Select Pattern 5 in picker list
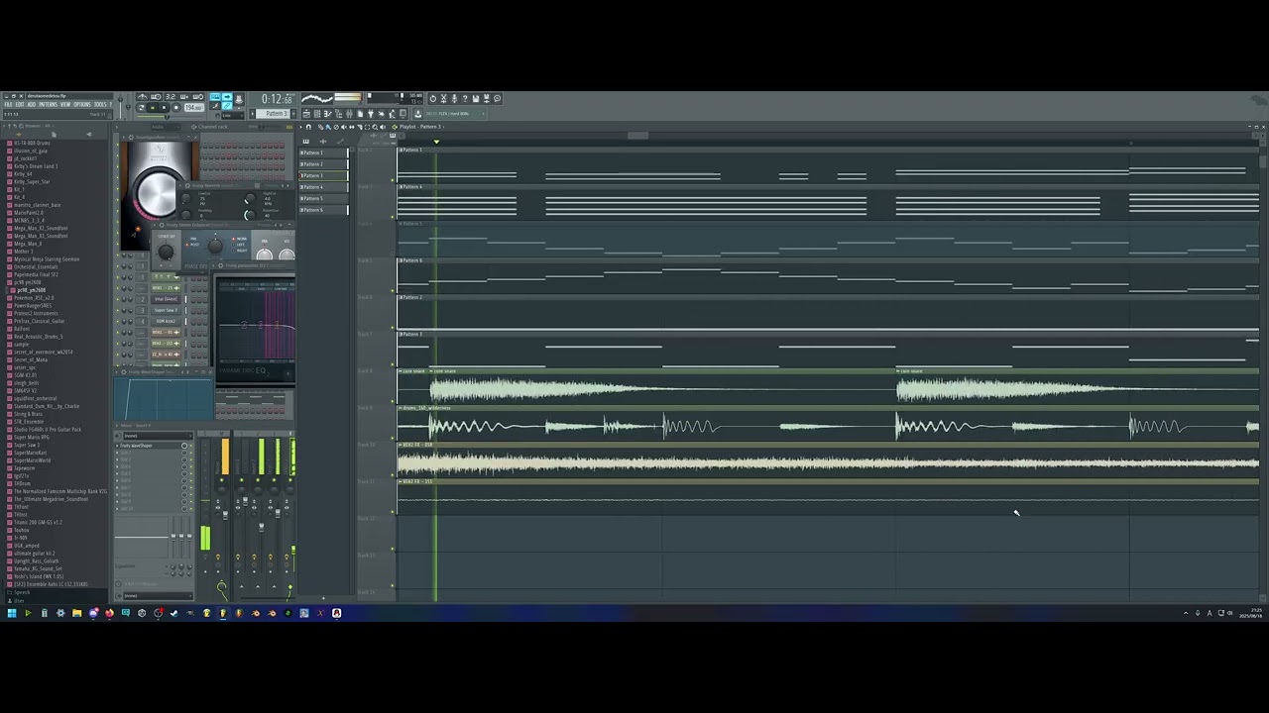The image size is (1269, 713). point(323,198)
